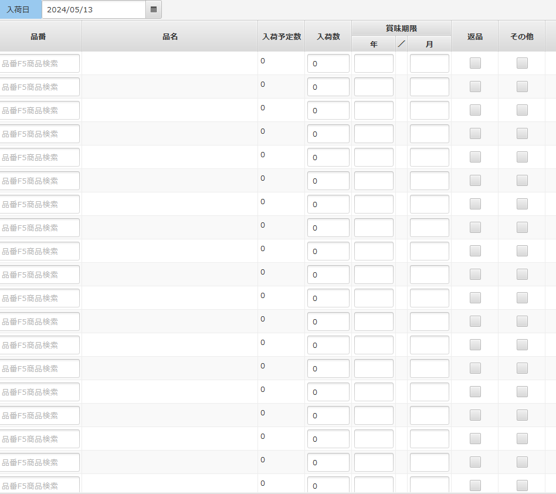Toggle その他 checkbox in the seventh row
This screenshot has height=494, width=556.
point(522,204)
